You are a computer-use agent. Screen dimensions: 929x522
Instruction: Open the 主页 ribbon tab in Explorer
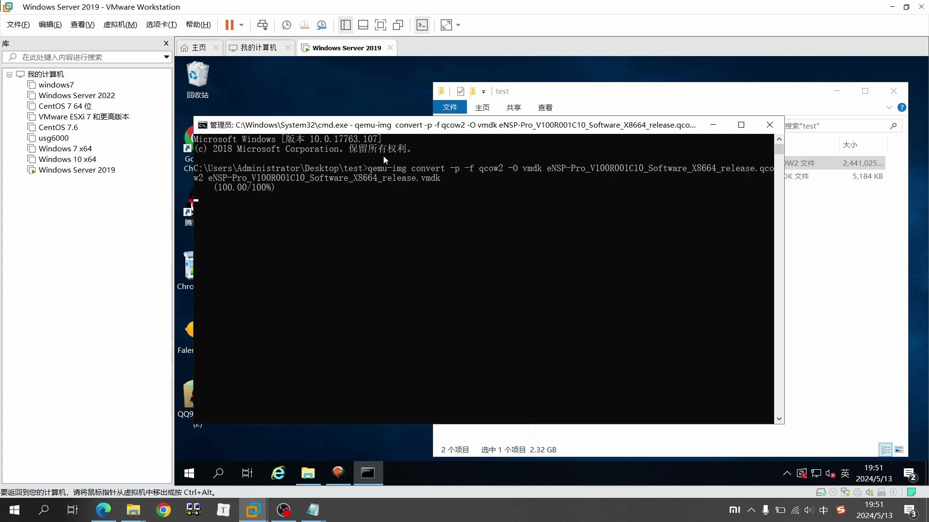482,107
